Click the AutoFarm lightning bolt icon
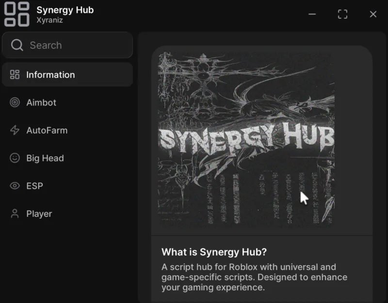Screen dimensions: 388x303 (x=15, y=130)
